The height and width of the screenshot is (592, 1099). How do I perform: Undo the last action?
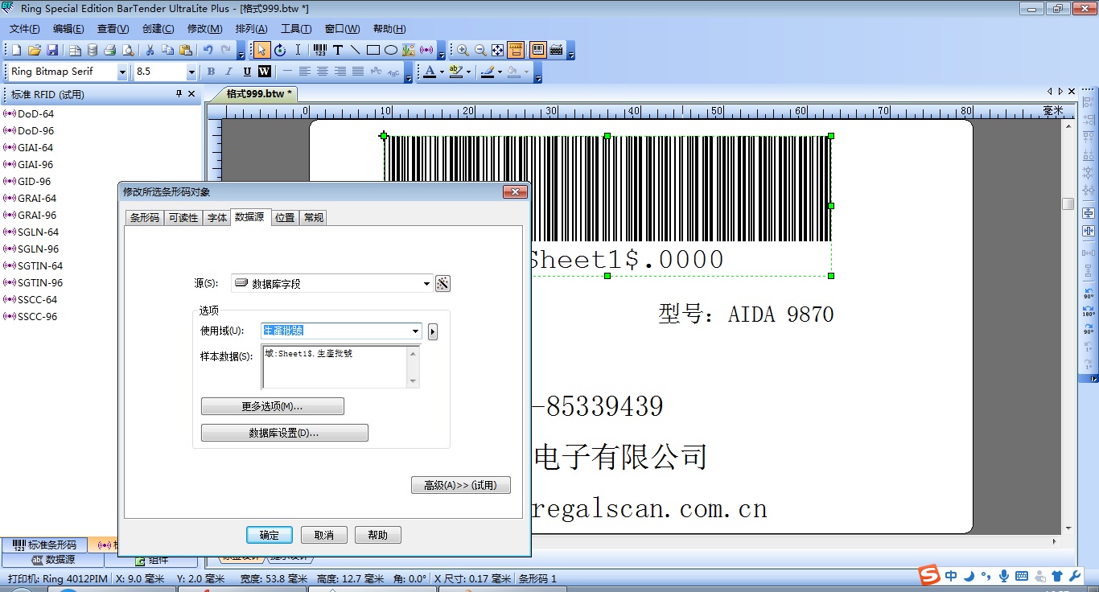(208, 50)
